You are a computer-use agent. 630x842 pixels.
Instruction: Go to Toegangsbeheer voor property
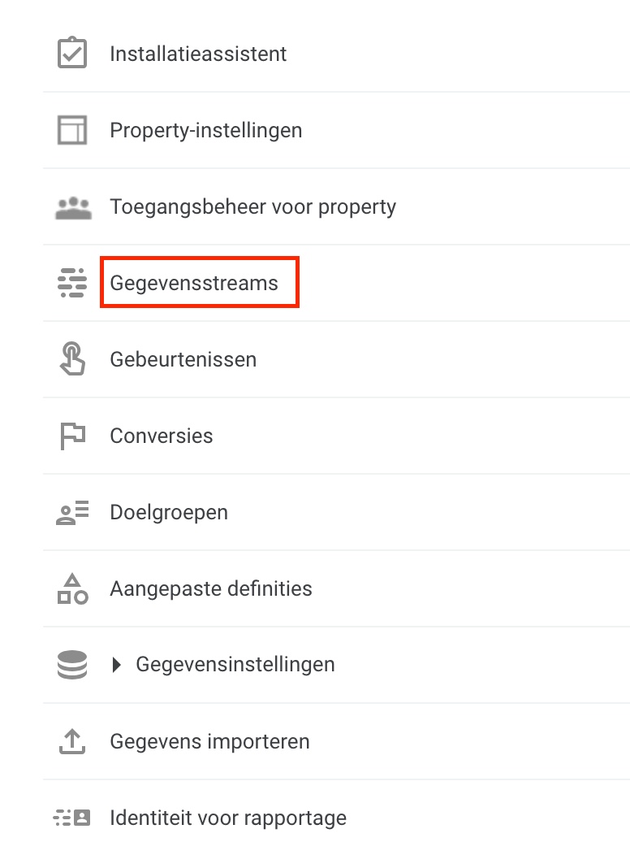click(252, 206)
